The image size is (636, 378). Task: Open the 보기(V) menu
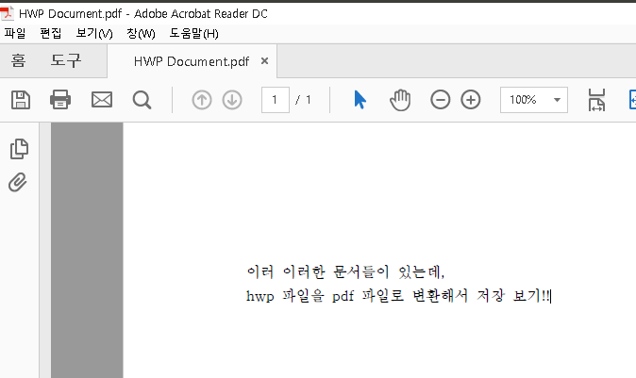(x=94, y=33)
